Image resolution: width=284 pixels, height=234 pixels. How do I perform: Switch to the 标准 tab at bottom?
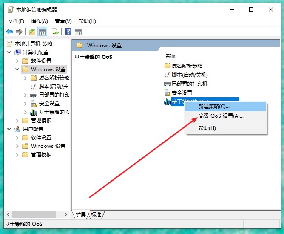tap(96, 214)
